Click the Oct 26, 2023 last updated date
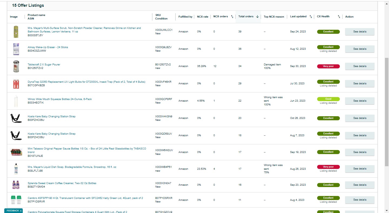 (x=298, y=118)
